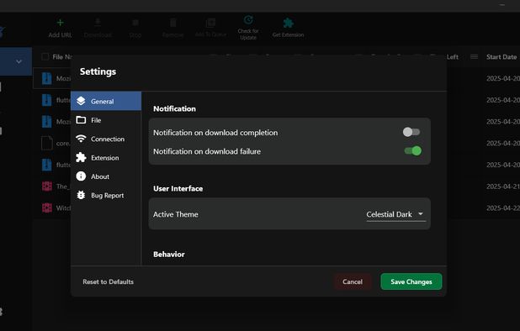Click the Settings dialog title

(x=98, y=71)
